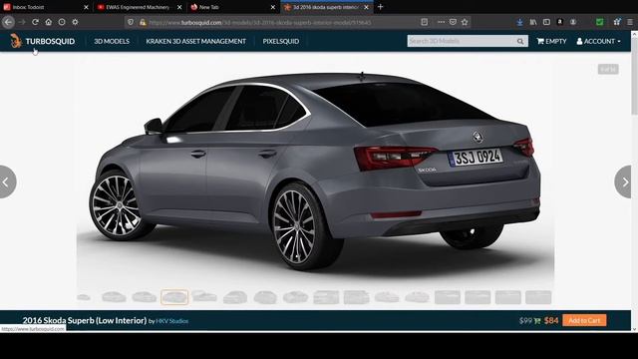
Task: Click the 2016 Skoda Superb (Low Interior) title
Action: pos(85,320)
